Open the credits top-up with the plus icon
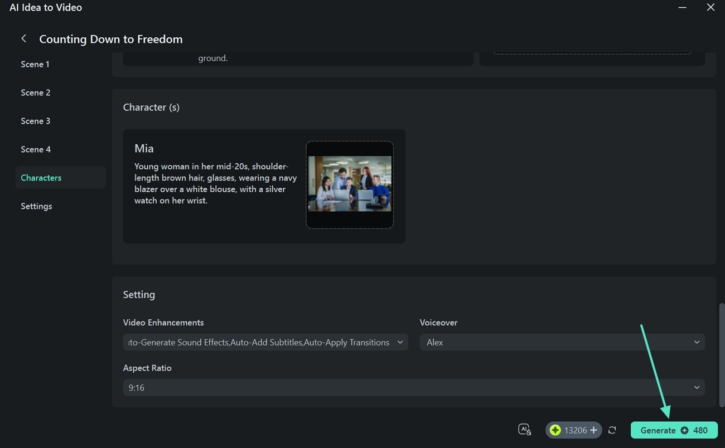 pyautogui.click(x=593, y=430)
